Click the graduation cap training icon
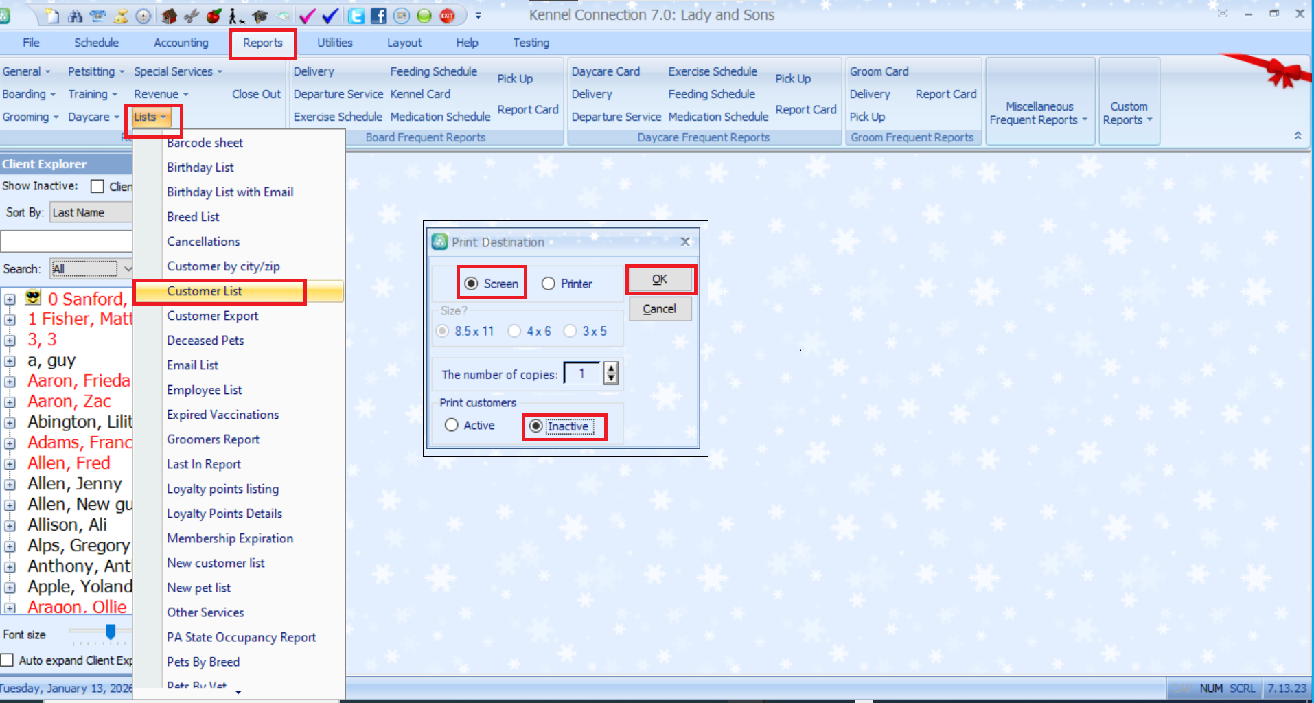 pos(260,15)
